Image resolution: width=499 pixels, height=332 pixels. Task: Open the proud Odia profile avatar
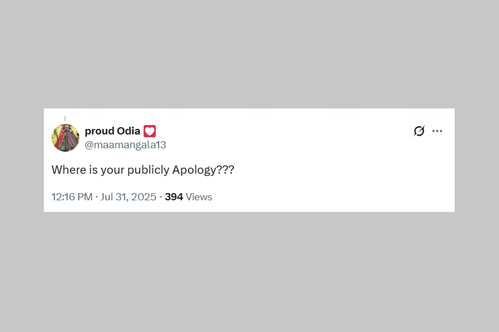tap(65, 138)
